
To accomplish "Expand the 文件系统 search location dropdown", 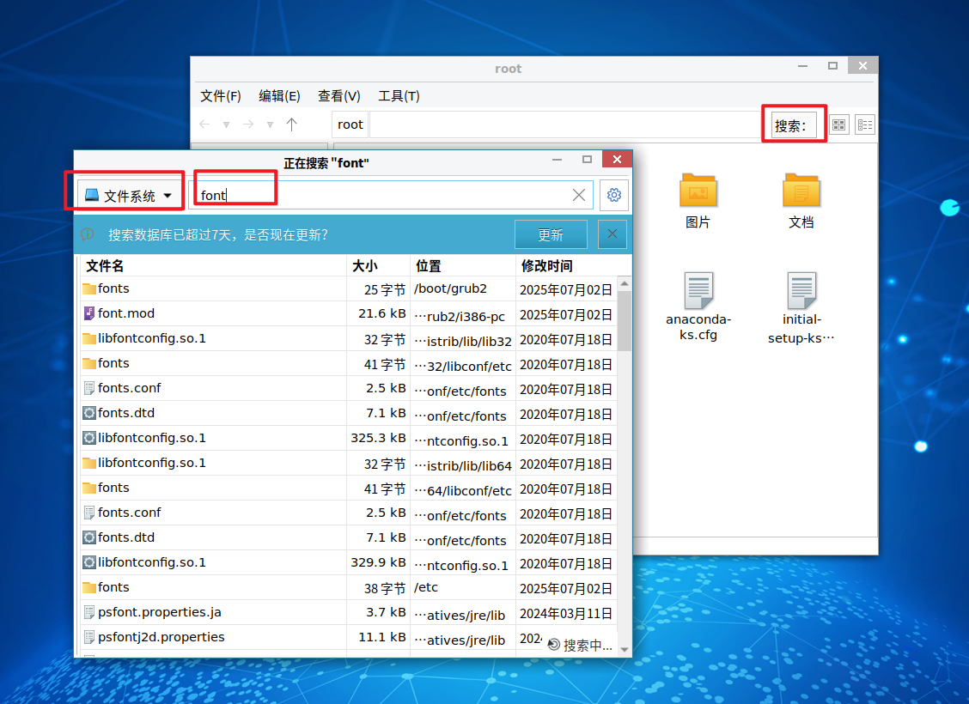I will [x=129, y=196].
